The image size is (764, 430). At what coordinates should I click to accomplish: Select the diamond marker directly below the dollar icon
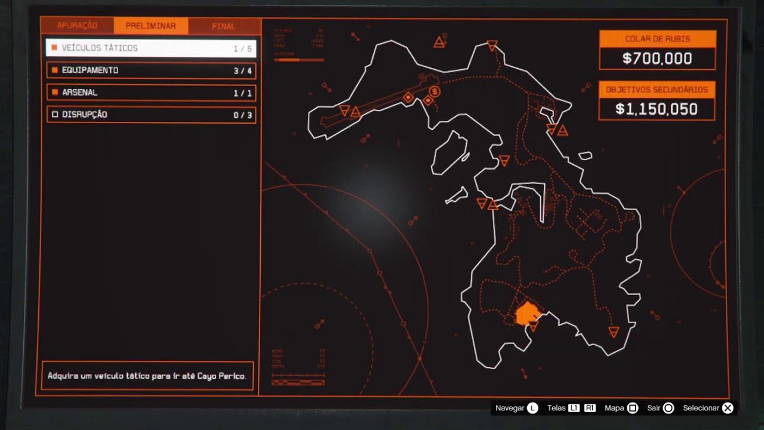(427, 101)
